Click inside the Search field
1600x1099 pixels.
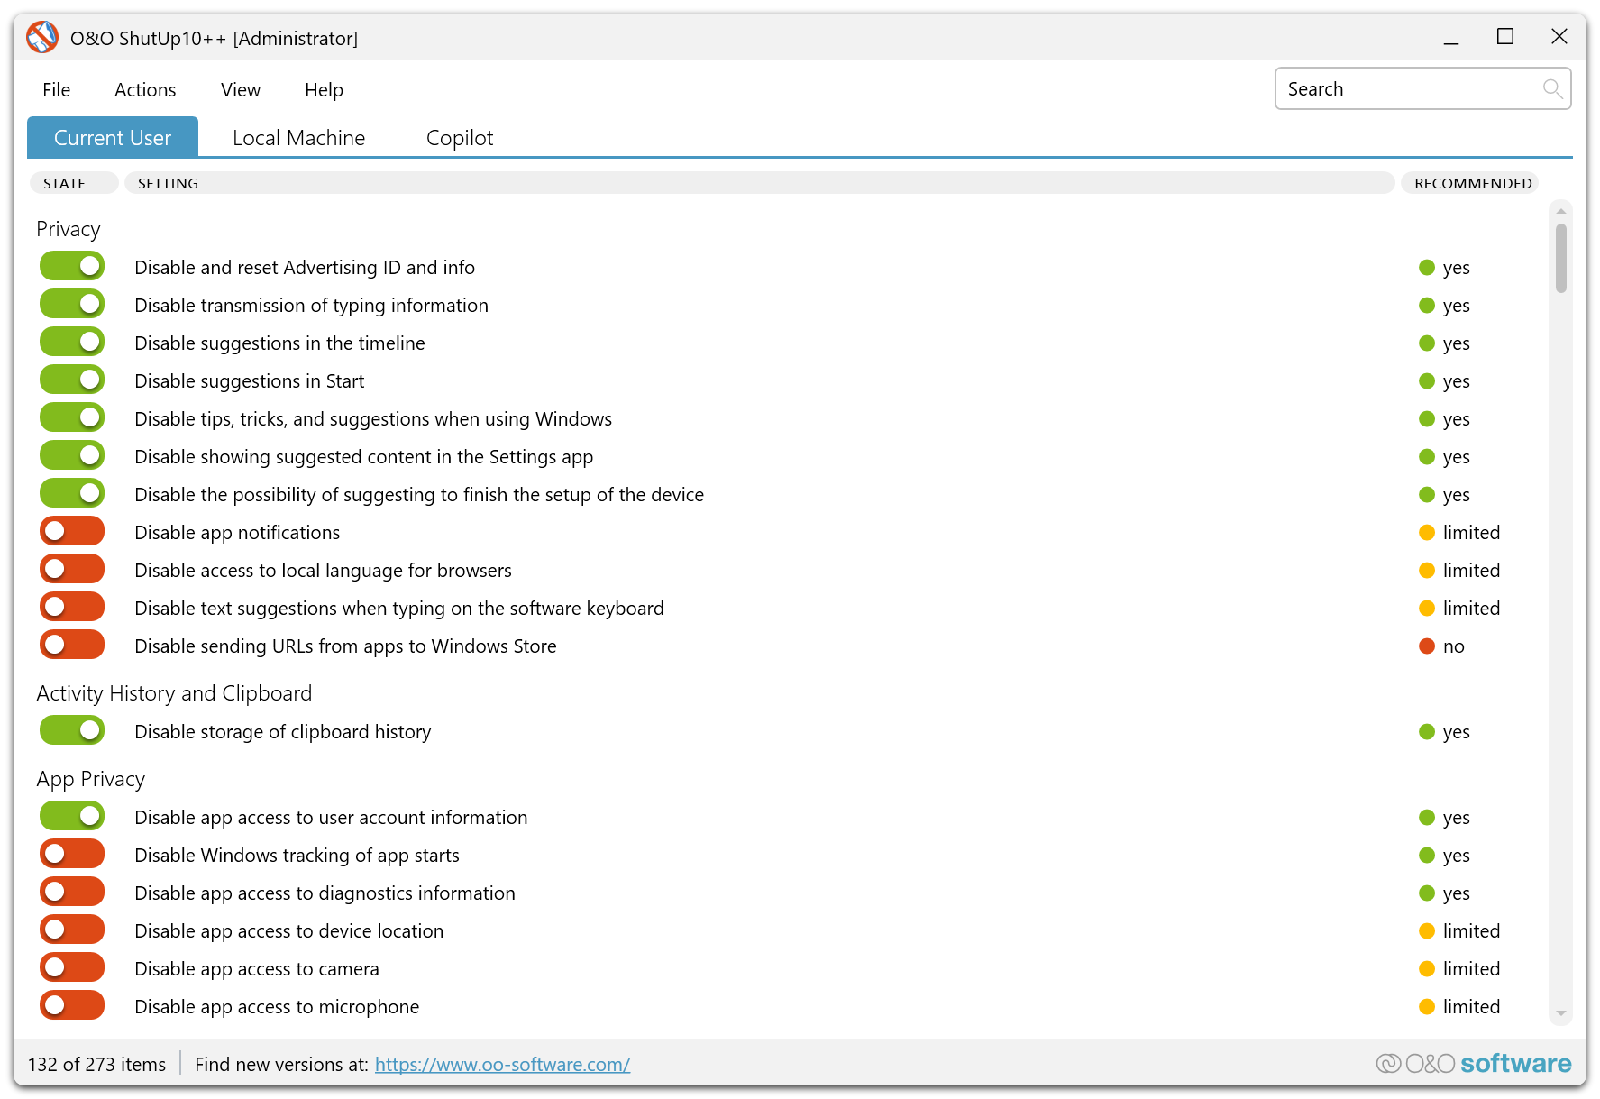coord(1406,89)
